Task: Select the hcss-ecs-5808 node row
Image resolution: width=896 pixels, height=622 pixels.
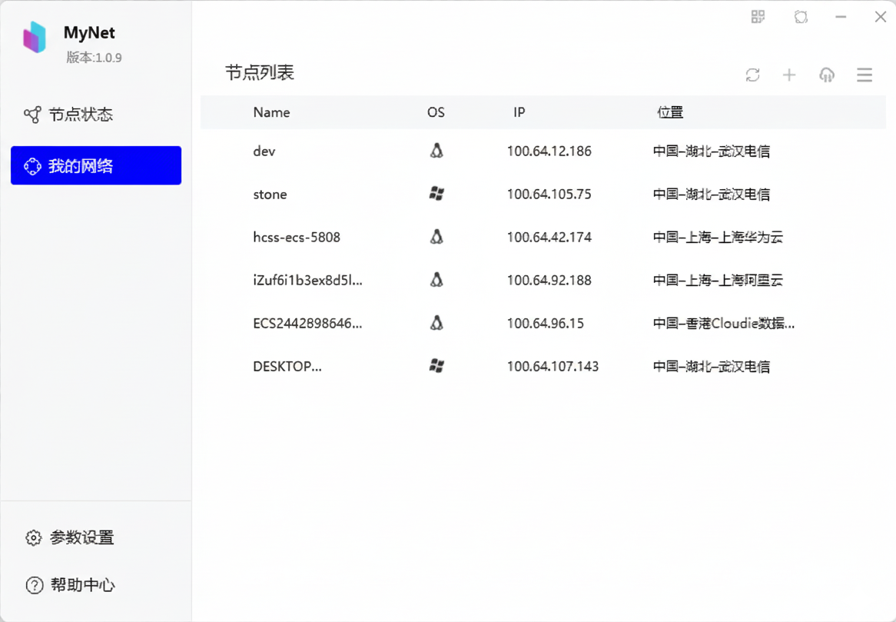Action: point(297,238)
